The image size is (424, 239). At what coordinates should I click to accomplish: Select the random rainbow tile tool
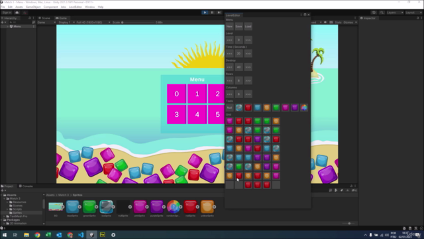pos(304,108)
